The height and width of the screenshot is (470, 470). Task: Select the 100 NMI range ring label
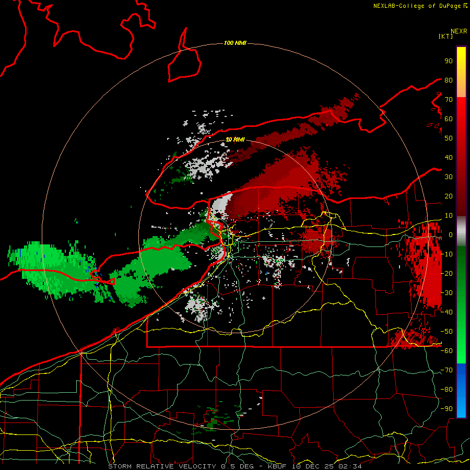pos(235,43)
